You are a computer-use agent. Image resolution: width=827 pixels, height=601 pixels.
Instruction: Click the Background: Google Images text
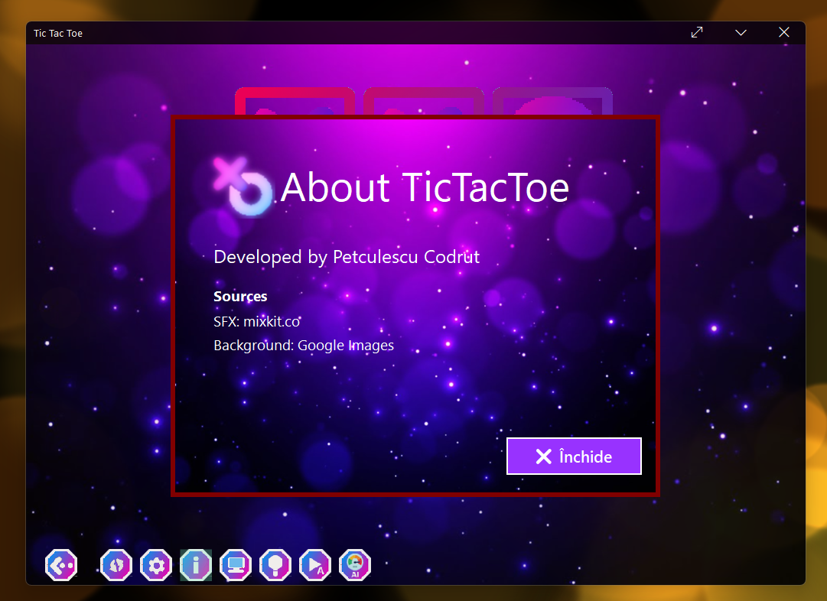[x=304, y=346]
